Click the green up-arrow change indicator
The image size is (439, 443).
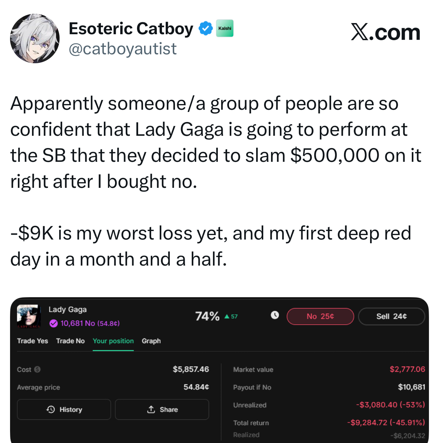tap(227, 317)
